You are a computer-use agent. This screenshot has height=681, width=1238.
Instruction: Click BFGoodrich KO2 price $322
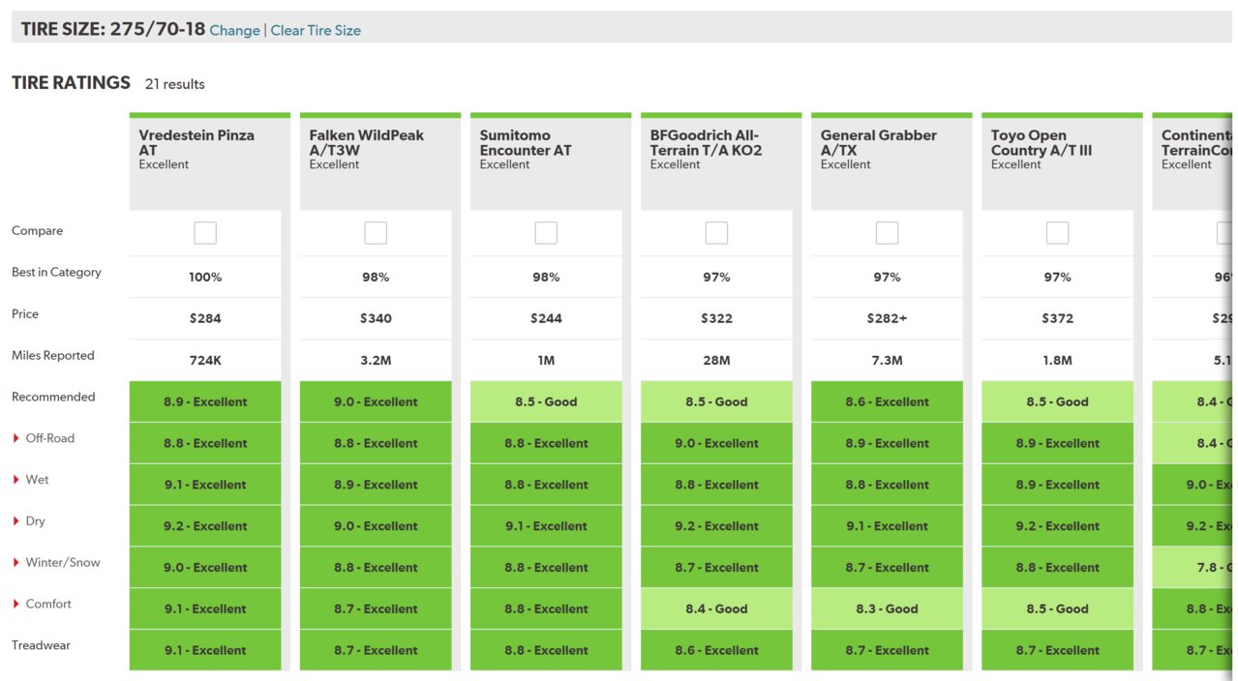click(716, 318)
